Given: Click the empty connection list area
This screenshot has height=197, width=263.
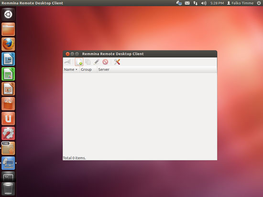Looking at the screenshot, I should click(140, 114).
